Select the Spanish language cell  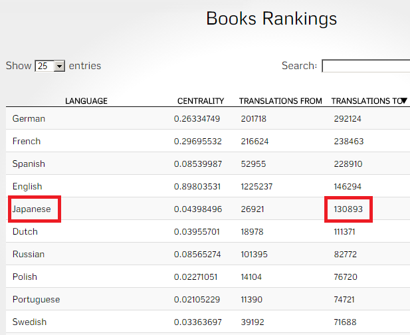[x=29, y=164]
